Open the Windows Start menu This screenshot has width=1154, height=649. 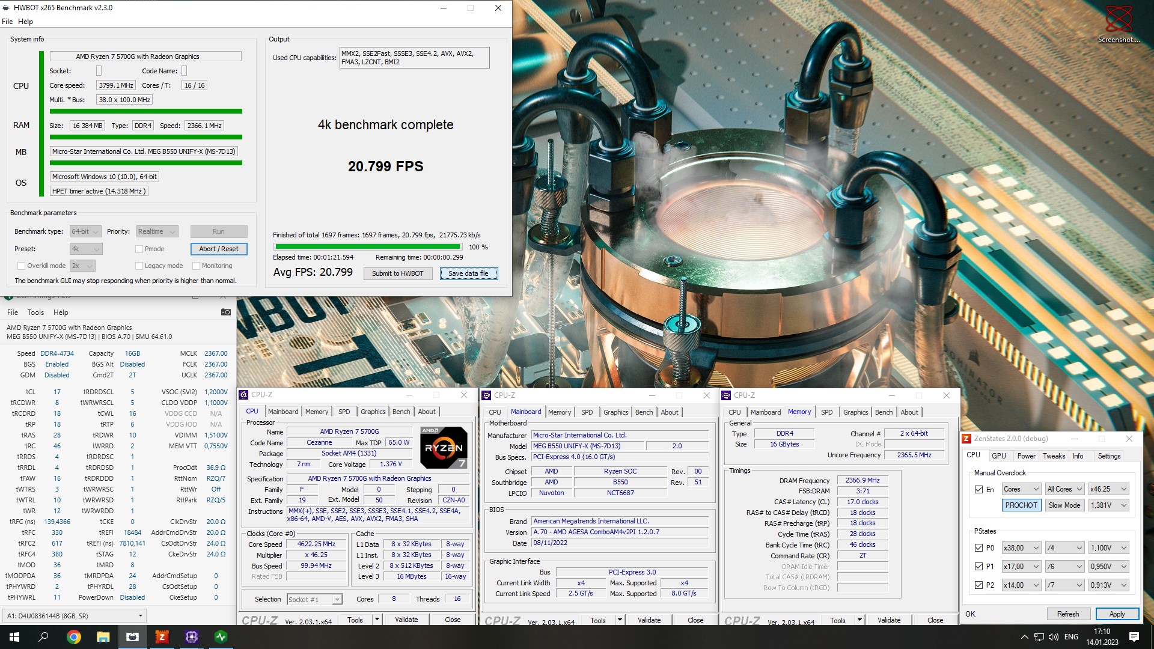(14, 637)
